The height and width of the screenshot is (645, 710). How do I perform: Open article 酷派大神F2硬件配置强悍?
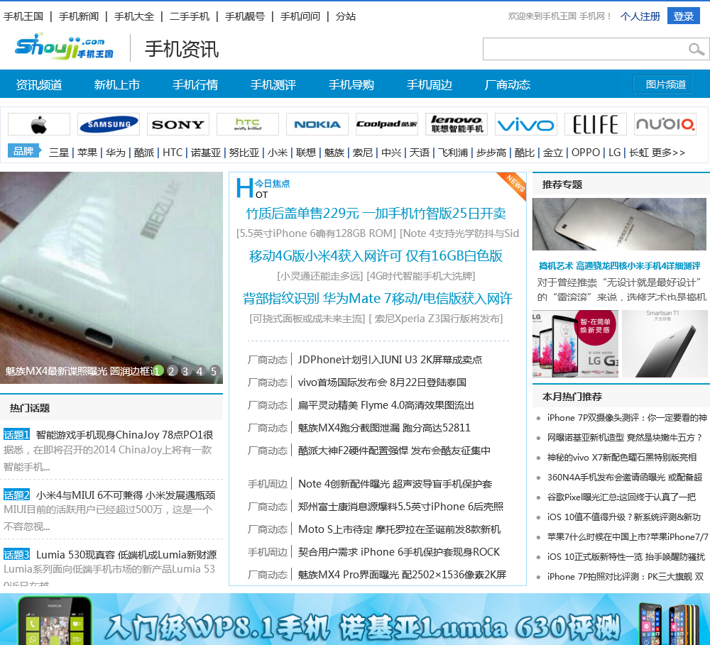(x=394, y=451)
